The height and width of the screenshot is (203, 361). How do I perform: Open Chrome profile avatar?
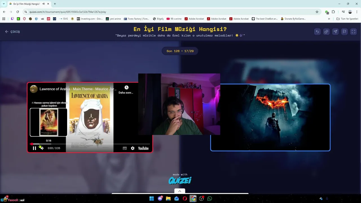point(350,12)
